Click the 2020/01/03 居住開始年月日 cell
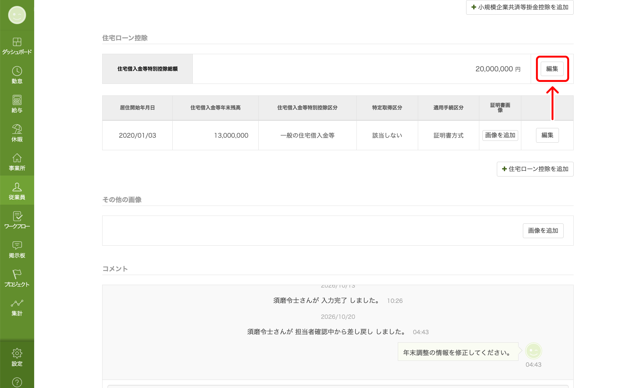642x388 pixels. pyautogui.click(x=137, y=135)
